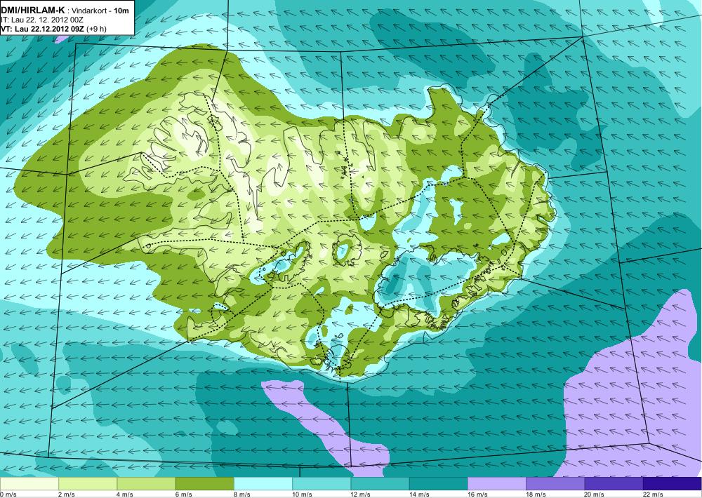Image resolution: width=702 pixels, height=498 pixels.
Task: Select the dark teal 14–16 m/s legend swatch
Action: [x=438, y=484]
